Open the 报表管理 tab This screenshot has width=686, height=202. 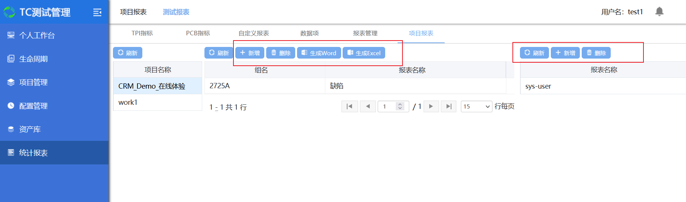[x=365, y=33]
